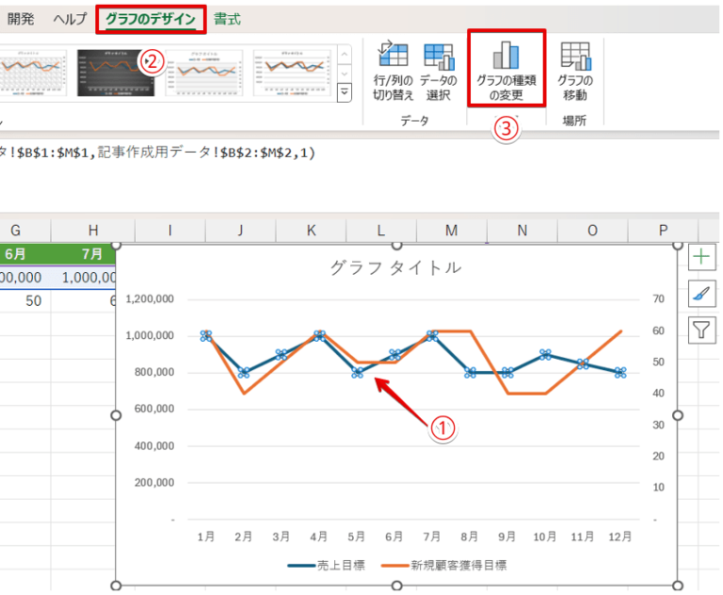Open chart filters funnel button
This screenshot has height=595, width=723.
coord(701,330)
